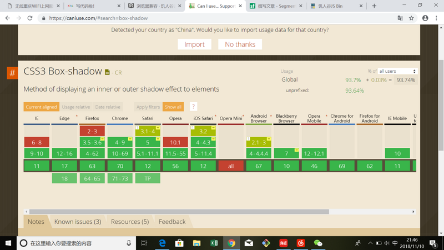Show hidden system tray icons

pyautogui.click(x=370, y=243)
